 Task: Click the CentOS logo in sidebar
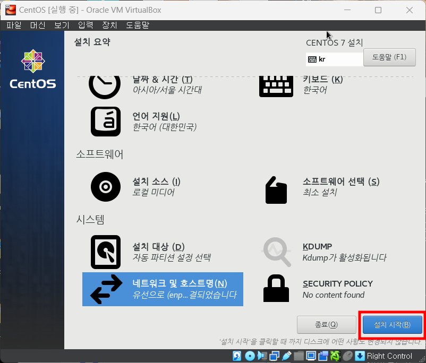33,69
